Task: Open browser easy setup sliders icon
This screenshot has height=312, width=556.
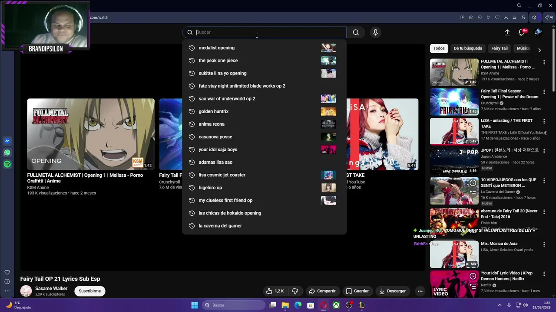Action: point(514,17)
